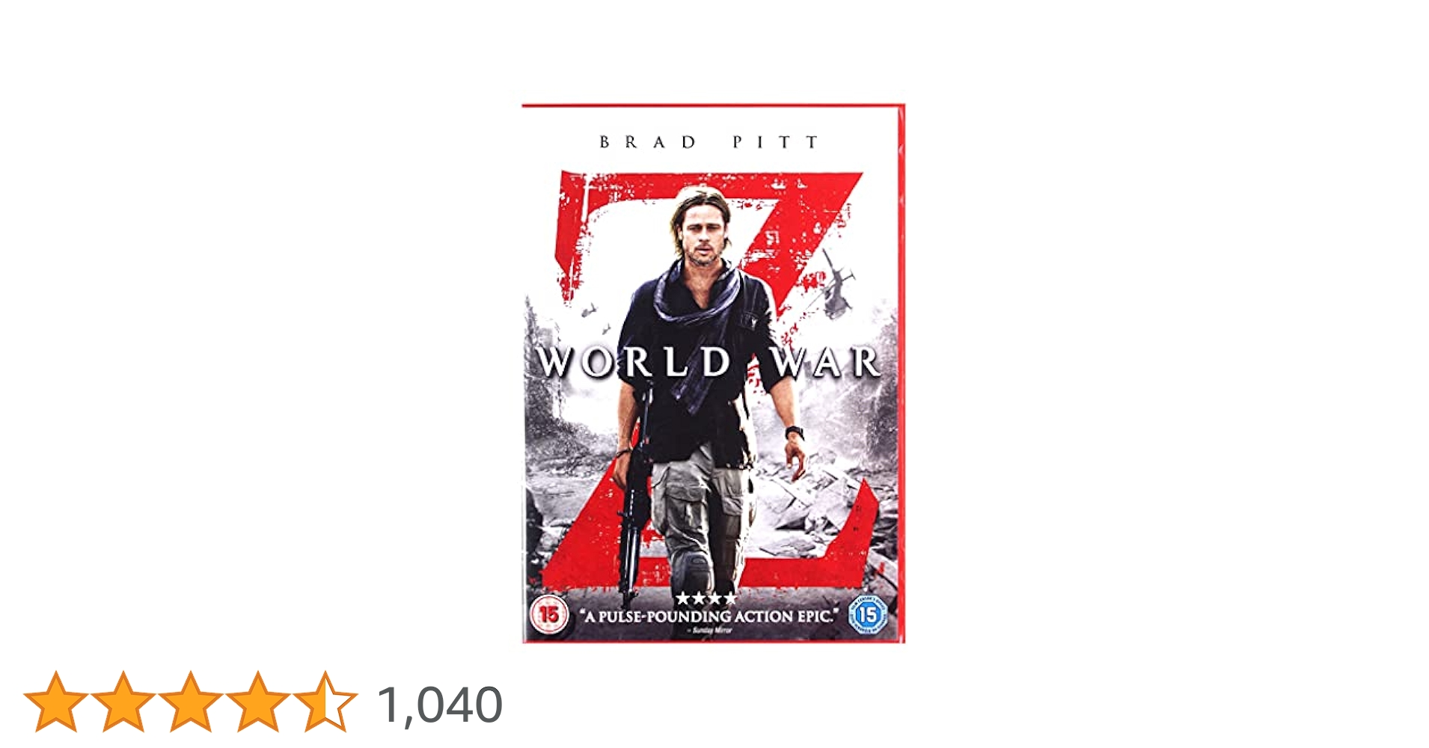
Task: Open the 1,040 reviews count link
Action: (440, 705)
